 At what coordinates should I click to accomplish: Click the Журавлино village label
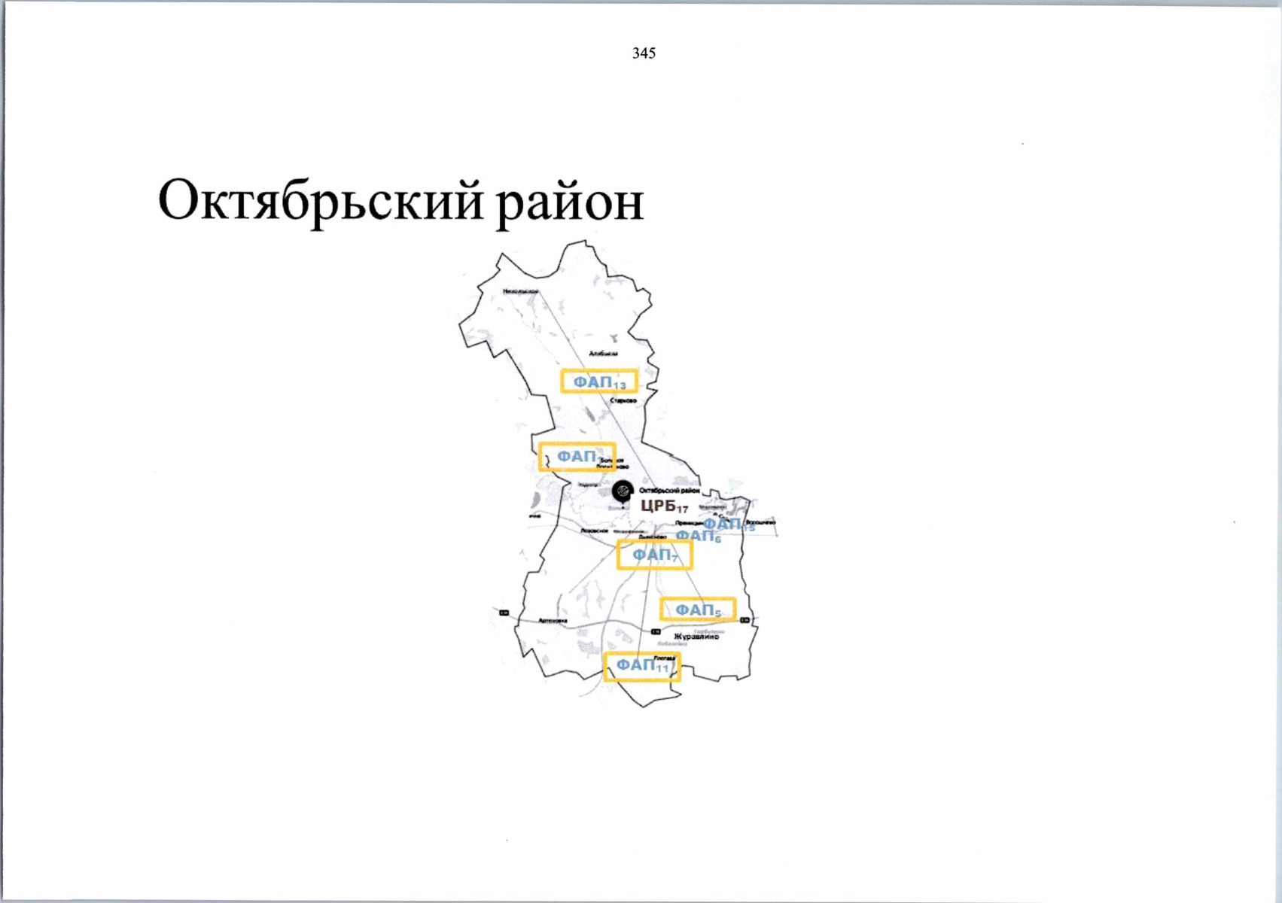point(696,637)
